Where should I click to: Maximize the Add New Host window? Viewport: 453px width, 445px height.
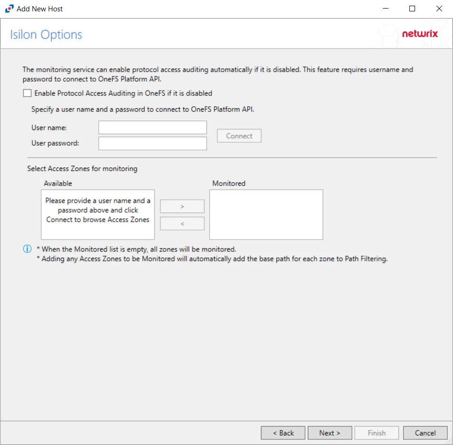click(412, 9)
